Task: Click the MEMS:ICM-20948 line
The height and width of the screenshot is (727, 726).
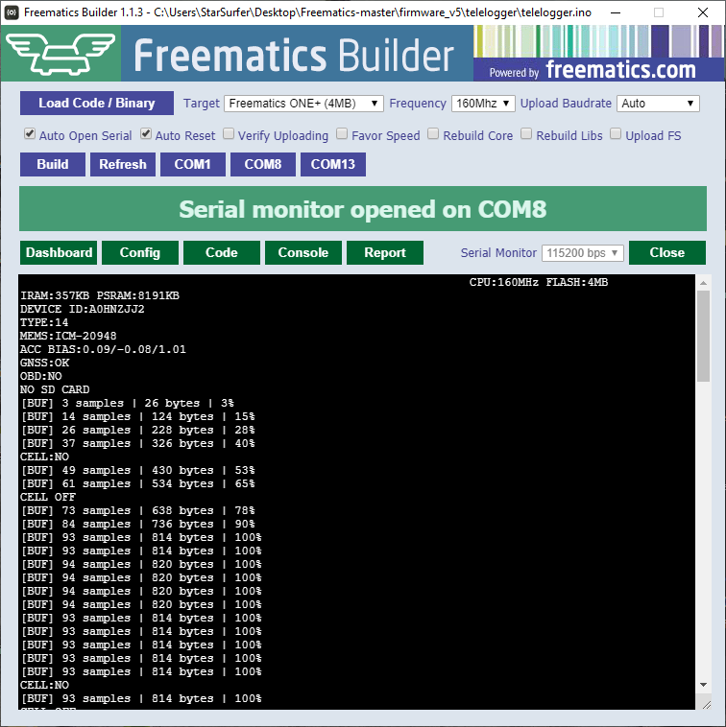Action: (68, 336)
